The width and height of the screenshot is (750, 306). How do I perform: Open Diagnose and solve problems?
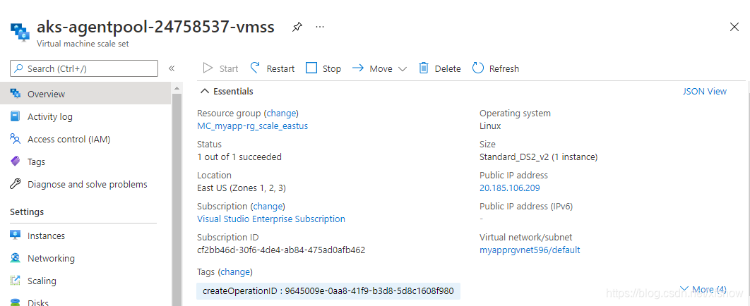click(x=85, y=184)
